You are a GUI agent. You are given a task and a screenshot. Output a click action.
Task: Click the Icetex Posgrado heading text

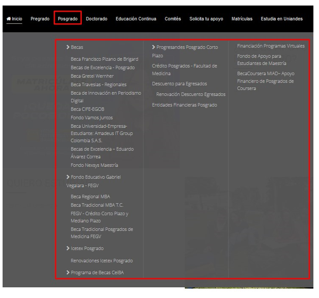87,249
